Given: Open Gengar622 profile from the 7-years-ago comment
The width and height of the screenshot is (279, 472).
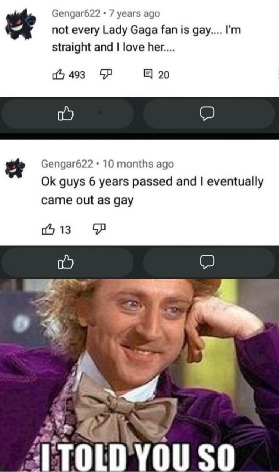Looking at the screenshot, I should [x=76, y=14].
